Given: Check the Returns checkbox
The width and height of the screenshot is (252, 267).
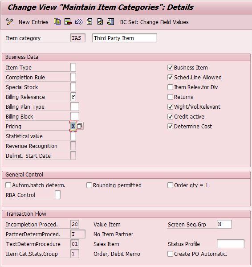Looking at the screenshot, I should pos(170,97).
